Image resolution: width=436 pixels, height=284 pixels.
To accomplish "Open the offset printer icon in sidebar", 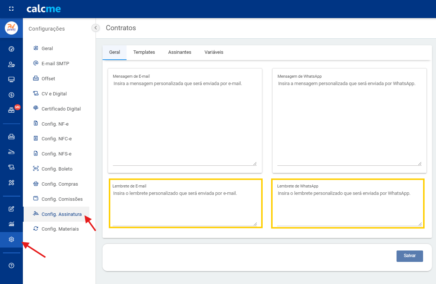I will pyautogui.click(x=11, y=137).
